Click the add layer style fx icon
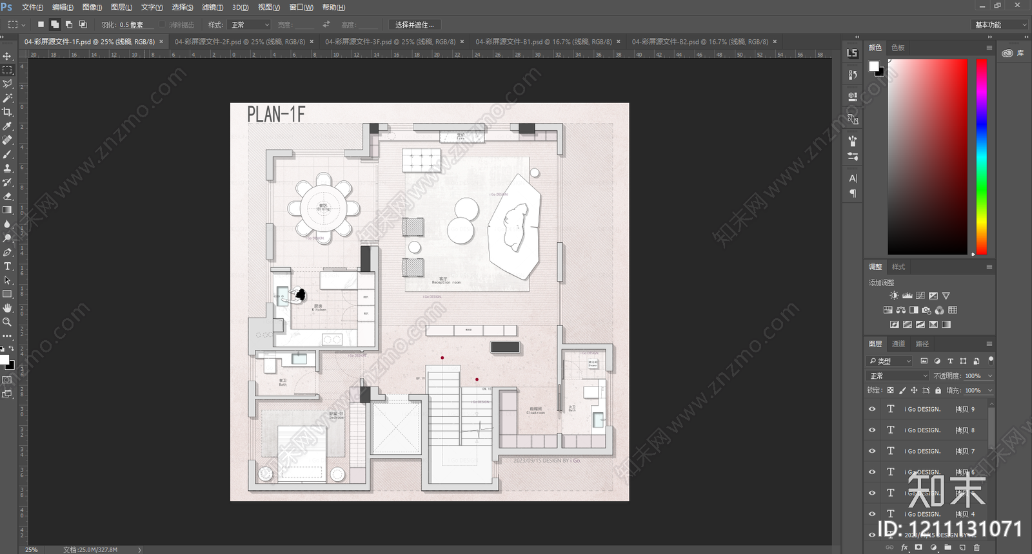 tap(904, 548)
